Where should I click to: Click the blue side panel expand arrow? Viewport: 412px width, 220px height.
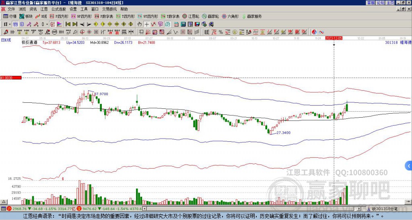(x=409, y=166)
